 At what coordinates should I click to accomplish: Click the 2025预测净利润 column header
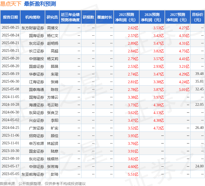tap(126, 17)
